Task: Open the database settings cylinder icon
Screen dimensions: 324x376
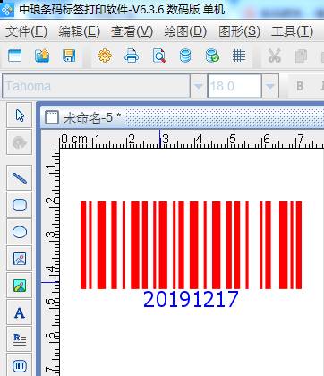Action: pos(185,56)
